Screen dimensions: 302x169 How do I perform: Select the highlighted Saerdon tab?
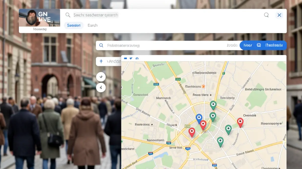click(x=74, y=25)
